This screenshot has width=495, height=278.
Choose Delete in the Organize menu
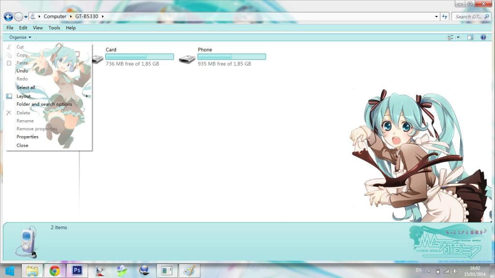(x=23, y=112)
